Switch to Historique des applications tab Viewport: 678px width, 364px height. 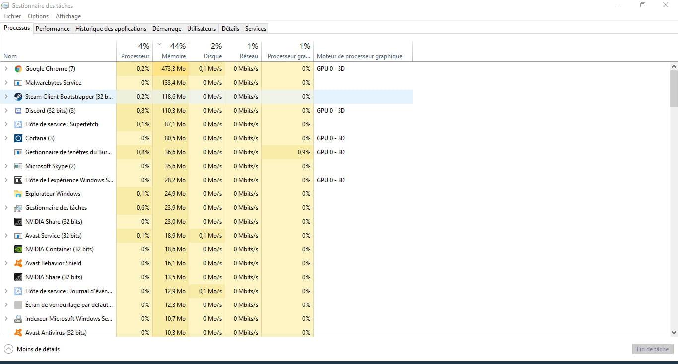111,29
